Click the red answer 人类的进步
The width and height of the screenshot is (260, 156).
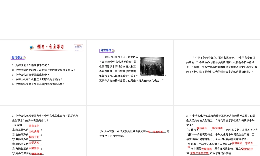[247, 149]
